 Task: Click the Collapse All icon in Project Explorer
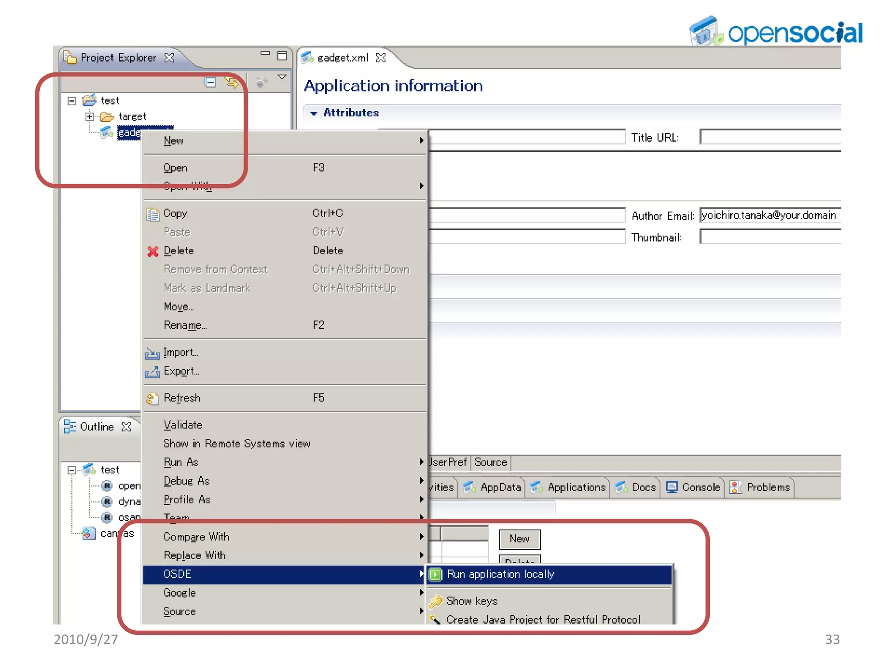(210, 82)
